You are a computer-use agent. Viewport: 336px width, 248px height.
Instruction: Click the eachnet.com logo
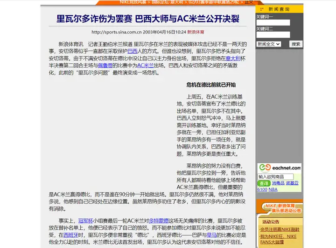280,167
